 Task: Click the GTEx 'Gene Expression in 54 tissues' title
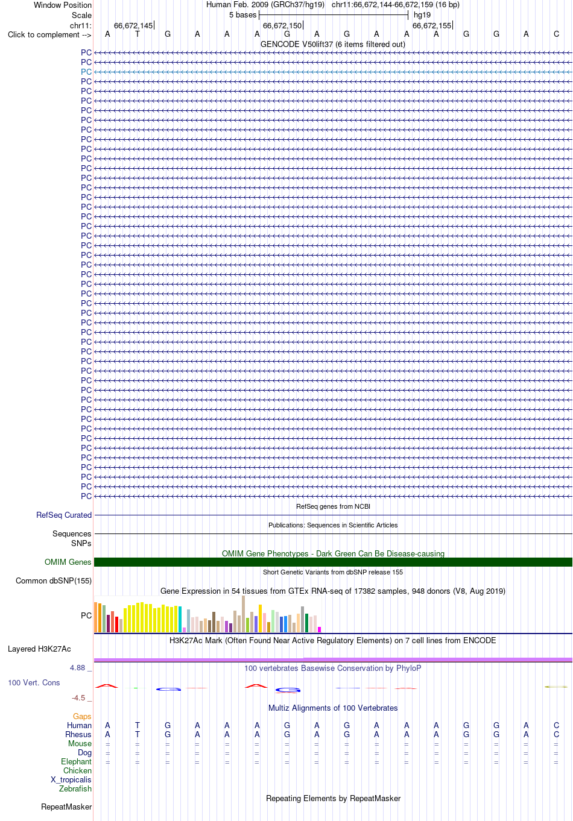[x=333, y=591]
